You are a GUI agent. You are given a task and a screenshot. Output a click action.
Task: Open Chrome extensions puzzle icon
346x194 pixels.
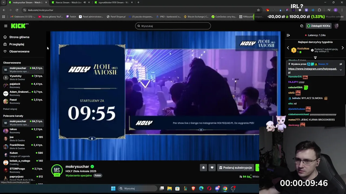click(x=319, y=10)
